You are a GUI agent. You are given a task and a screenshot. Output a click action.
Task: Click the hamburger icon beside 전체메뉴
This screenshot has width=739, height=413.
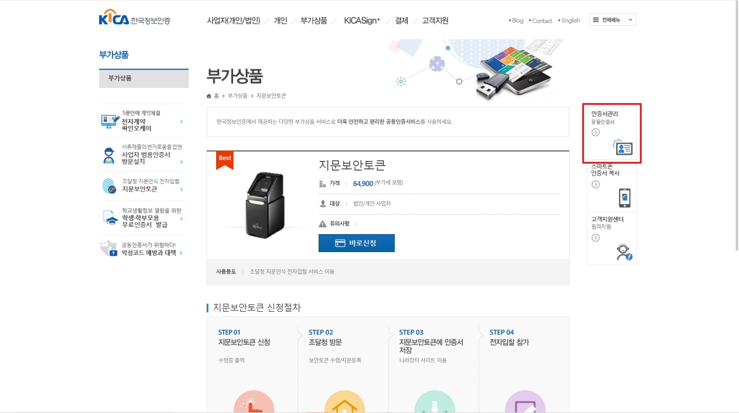pyautogui.click(x=596, y=20)
